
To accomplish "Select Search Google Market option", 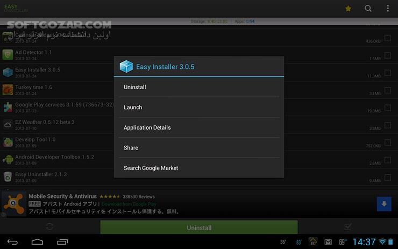I will point(199,168).
